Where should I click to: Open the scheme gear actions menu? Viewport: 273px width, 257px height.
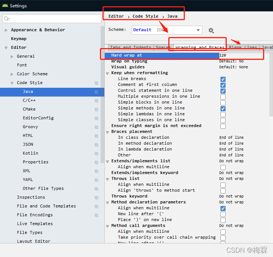pos(211,30)
